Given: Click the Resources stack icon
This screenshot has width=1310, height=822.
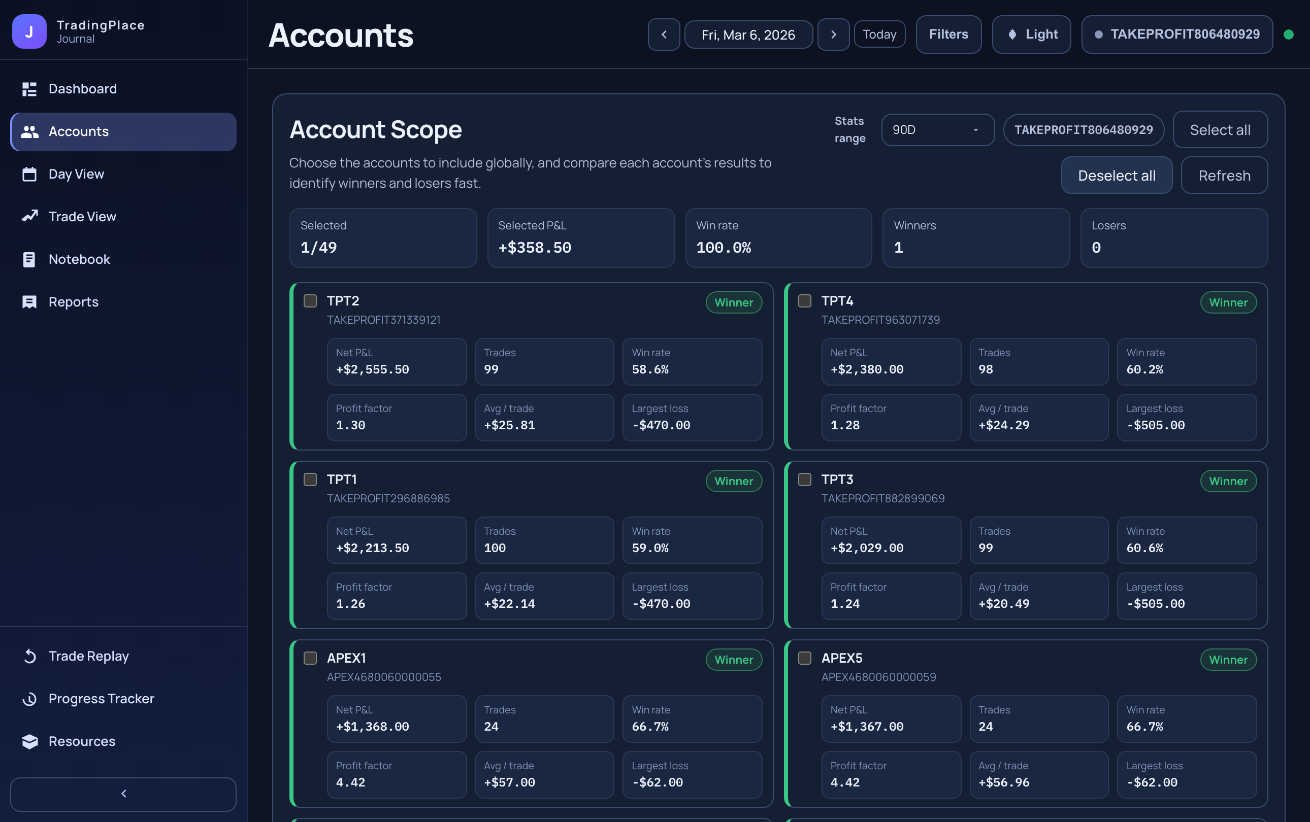Looking at the screenshot, I should (x=29, y=741).
